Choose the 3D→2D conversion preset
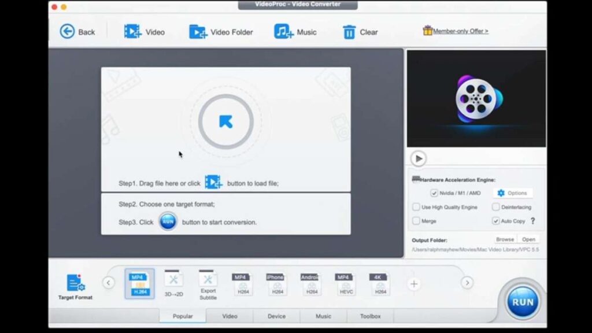 coord(173,283)
